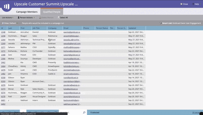Select the Qualified People tab

point(52,12)
